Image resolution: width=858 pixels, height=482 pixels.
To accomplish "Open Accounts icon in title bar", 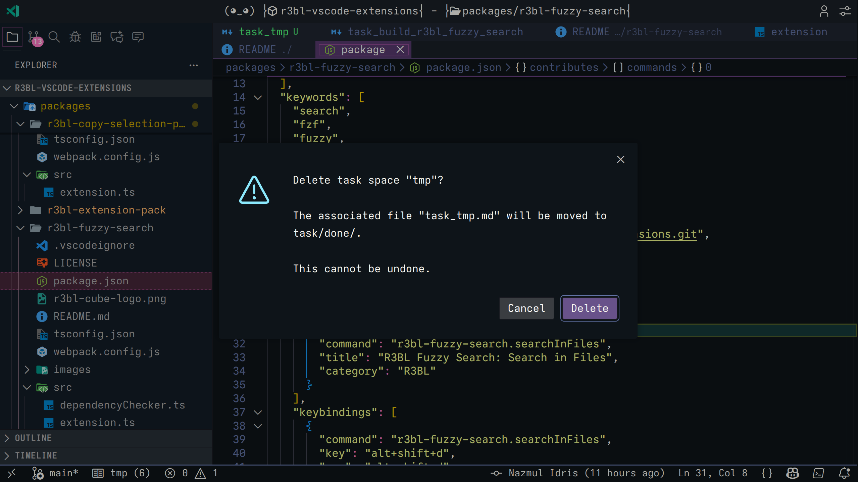I will [824, 11].
